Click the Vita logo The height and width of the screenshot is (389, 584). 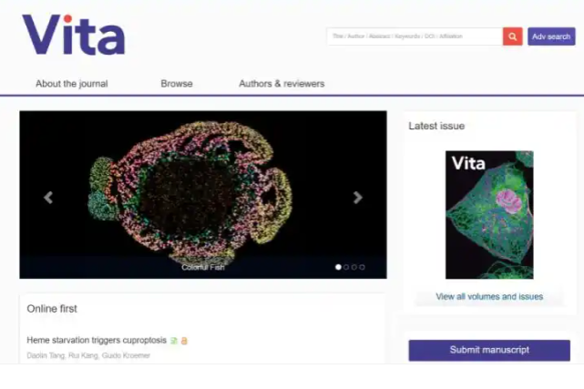[x=74, y=35]
